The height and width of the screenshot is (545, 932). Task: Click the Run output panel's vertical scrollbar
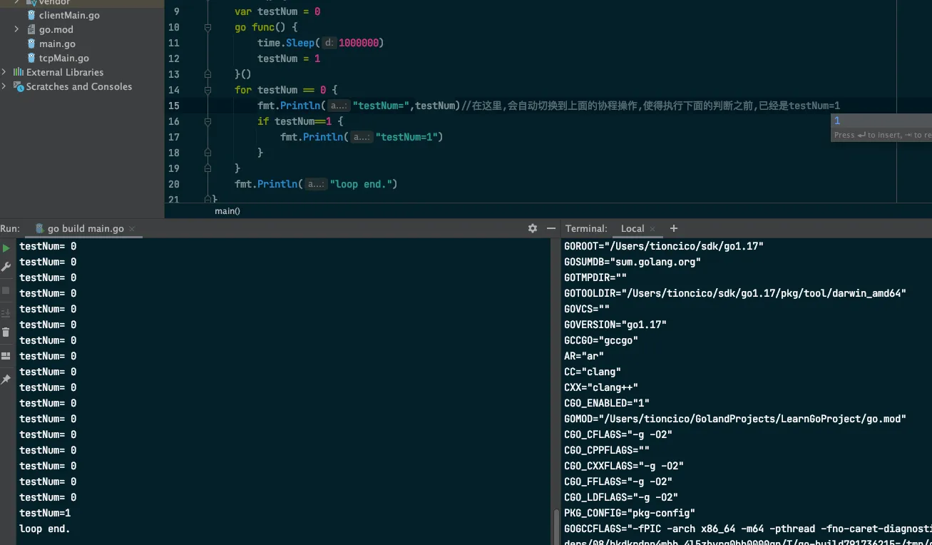click(x=555, y=528)
